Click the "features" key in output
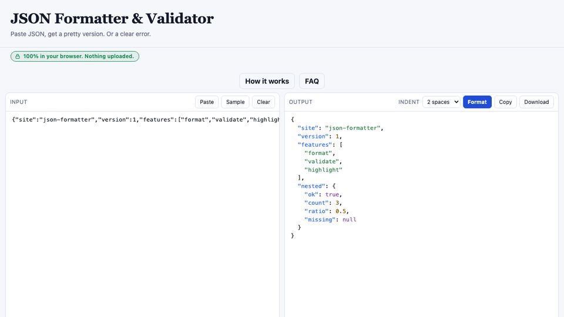Viewport: 564px width, 317px height. [x=315, y=144]
